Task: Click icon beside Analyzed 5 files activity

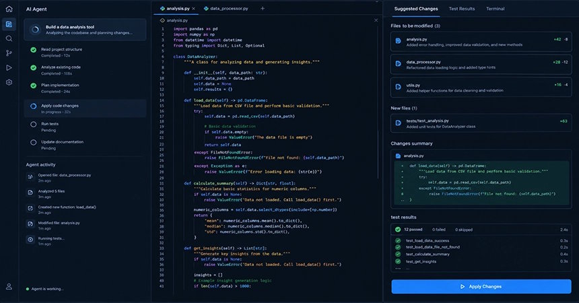Action: pyautogui.click(x=30, y=193)
